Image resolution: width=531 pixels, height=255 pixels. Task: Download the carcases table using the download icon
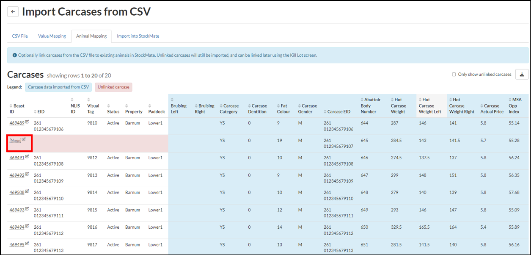(x=522, y=75)
